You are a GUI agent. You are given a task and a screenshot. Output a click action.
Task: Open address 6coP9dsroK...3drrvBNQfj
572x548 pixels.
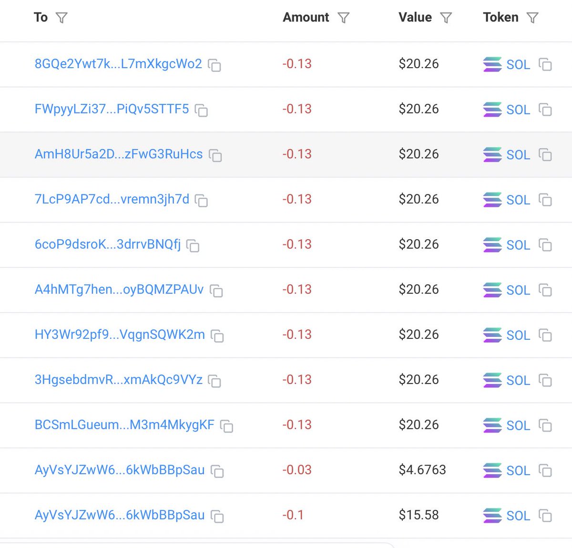click(x=108, y=244)
